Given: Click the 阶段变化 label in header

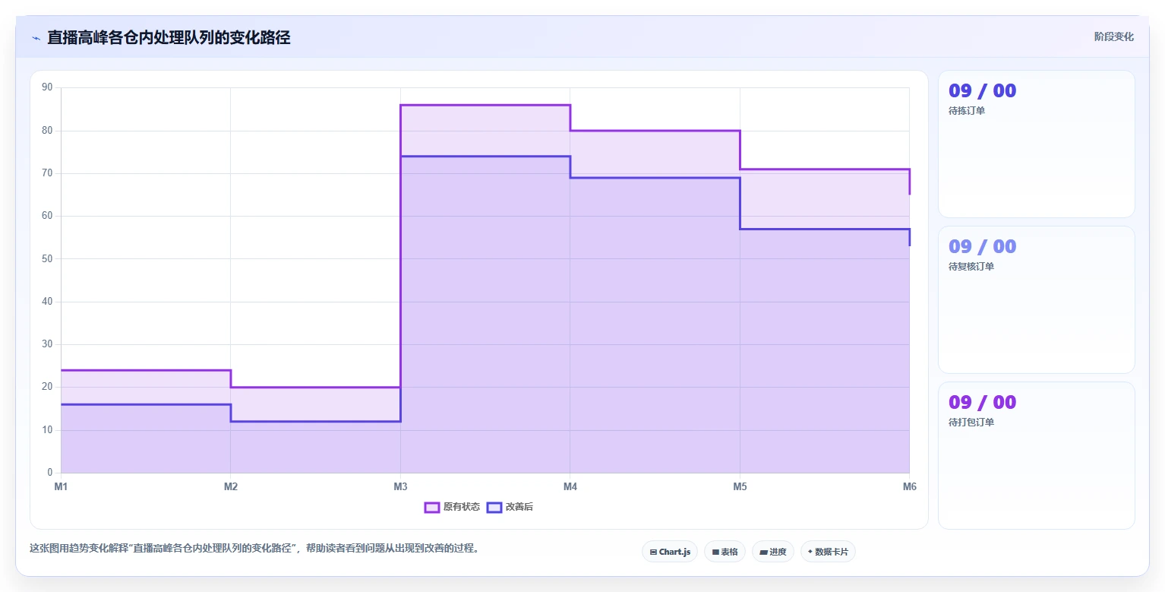Looking at the screenshot, I should [x=1114, y=36].
